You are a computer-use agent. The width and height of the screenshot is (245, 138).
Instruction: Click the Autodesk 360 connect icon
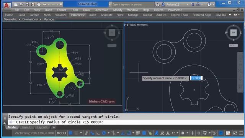click(x=198, y=4)
